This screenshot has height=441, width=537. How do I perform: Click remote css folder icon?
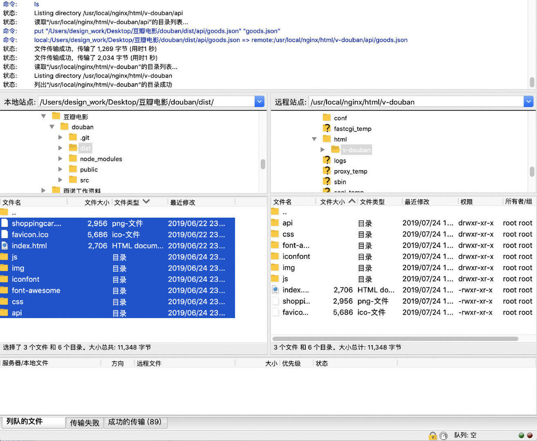coord(275,234)
